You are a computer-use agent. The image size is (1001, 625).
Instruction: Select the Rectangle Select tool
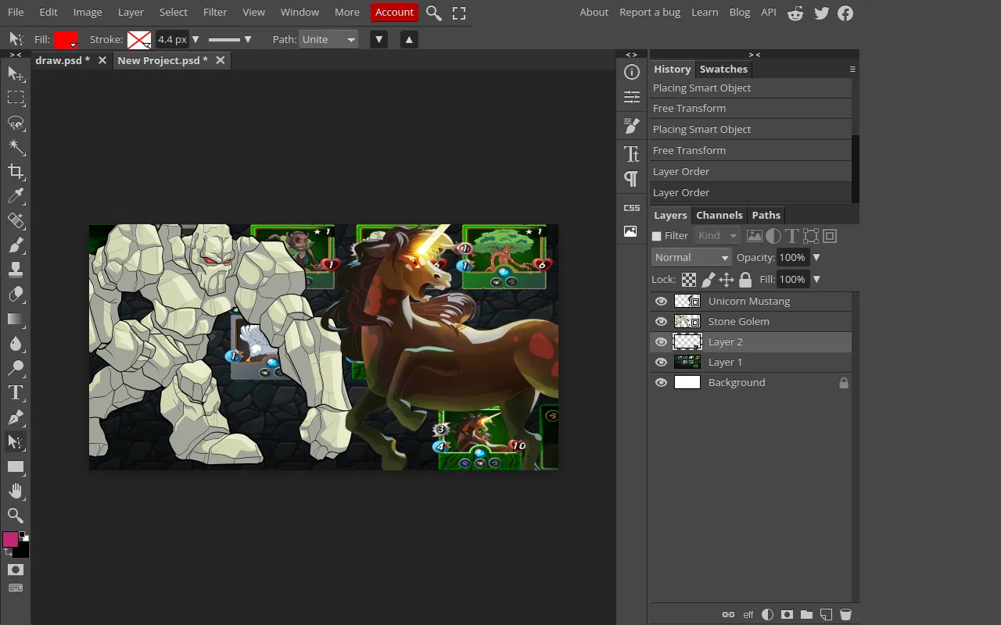(16, 98)
